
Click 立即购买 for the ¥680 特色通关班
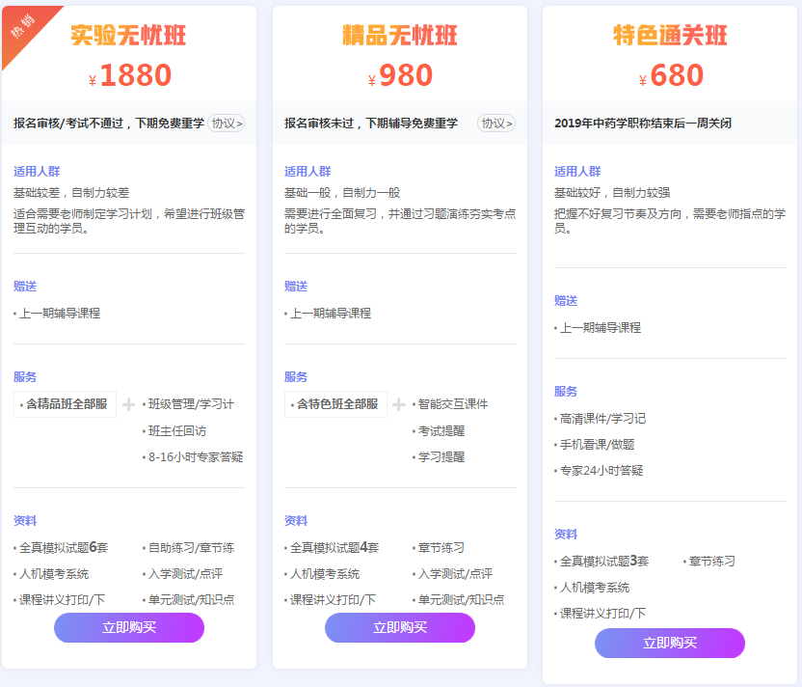[669, 643]
